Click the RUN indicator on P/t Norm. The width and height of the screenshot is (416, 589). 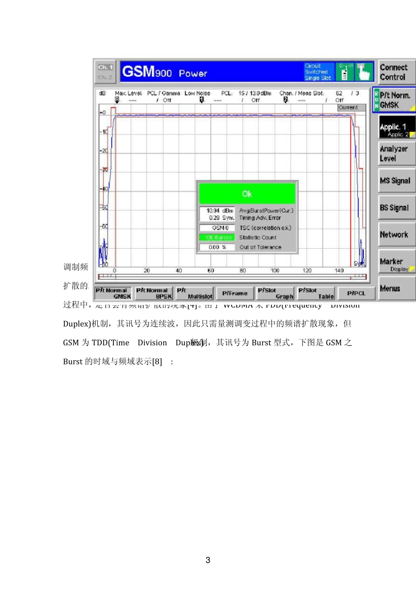[376, 100]
